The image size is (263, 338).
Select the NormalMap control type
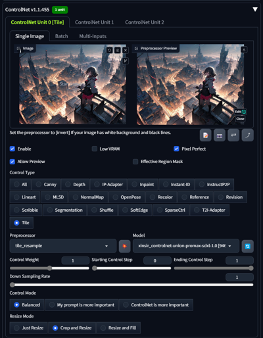tap(88, 197)
